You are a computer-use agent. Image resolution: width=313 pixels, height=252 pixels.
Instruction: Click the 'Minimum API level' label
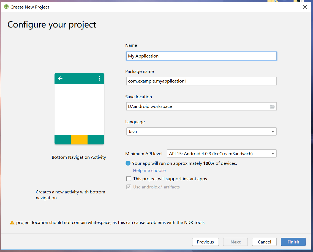144,154
